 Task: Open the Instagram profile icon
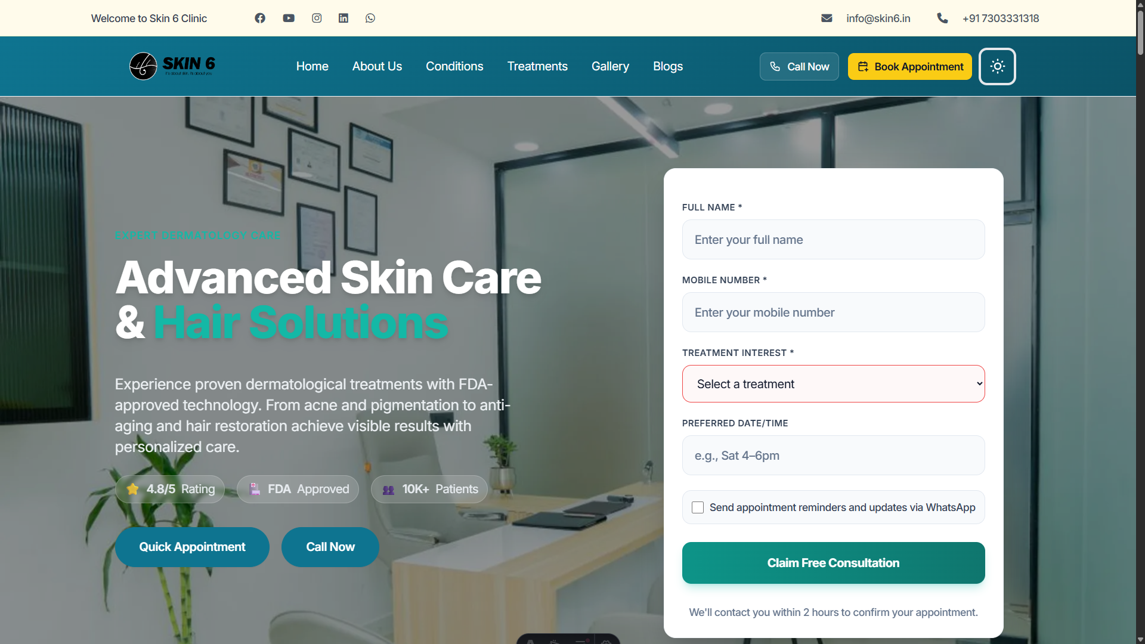coord(317,18)
